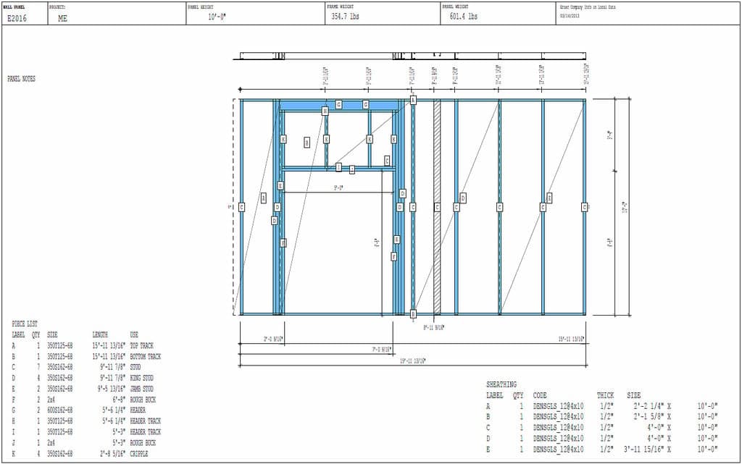The width and height of the screenshot is (742, 464).
Task: Click the USE column header in piece list
Action: coord(134,335)
